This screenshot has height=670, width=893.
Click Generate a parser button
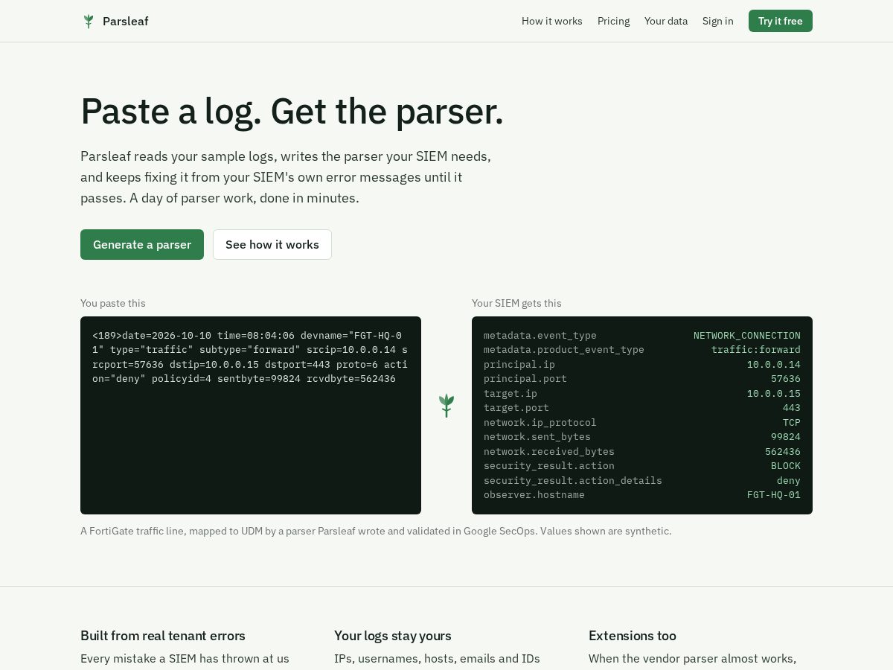coord(142,244)
